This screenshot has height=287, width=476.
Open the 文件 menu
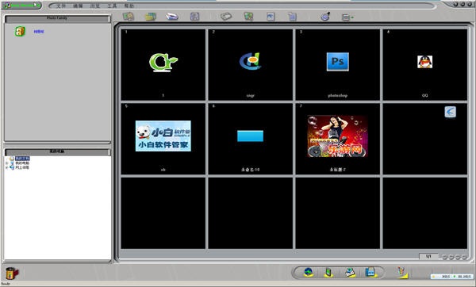coord(61,6)
